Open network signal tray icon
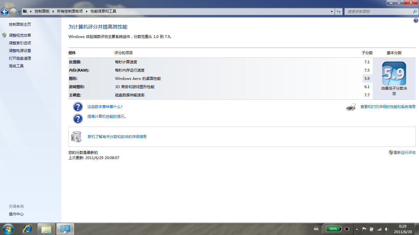The image size is (419, 235). [x=379, y=229]
